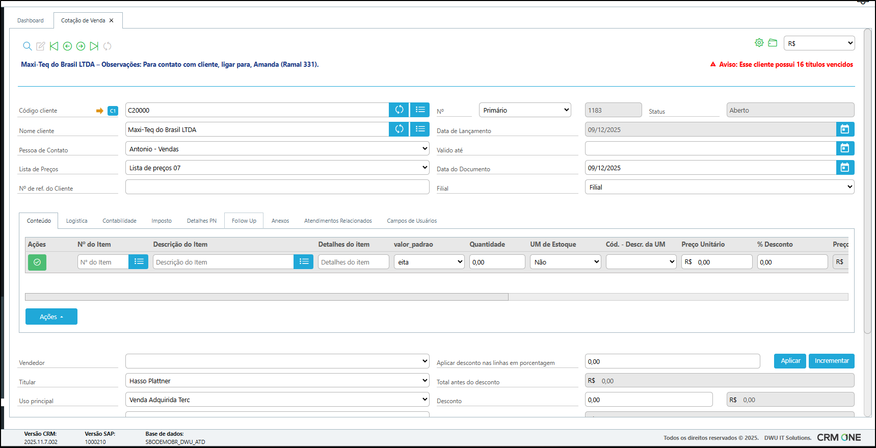876x448 pixels.
Task: Go to first record navigation icon
Action: [x=54, y=46]
